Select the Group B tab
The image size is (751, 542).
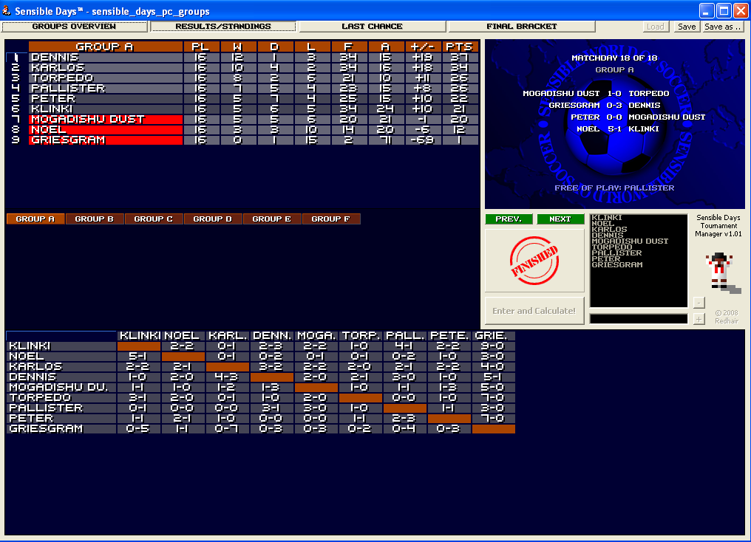(95, 219)
